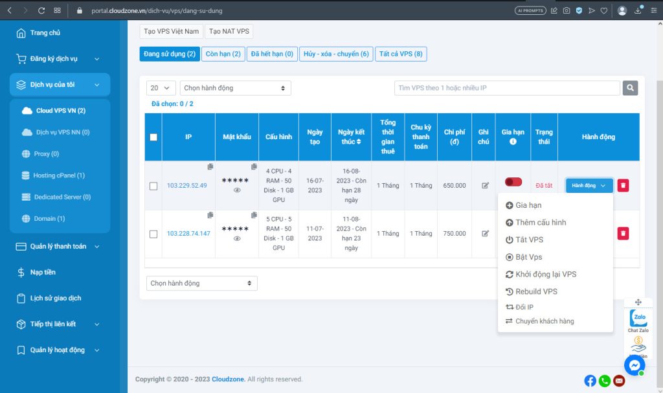
Task: Check the box for VPS 103.228.74.147
Action: (153, 234)
